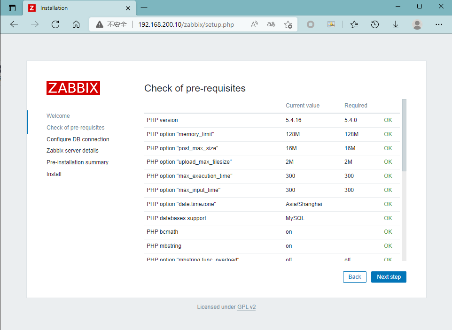
Task: Click the not-secure warning triangle icon
Action: point(100,24)
